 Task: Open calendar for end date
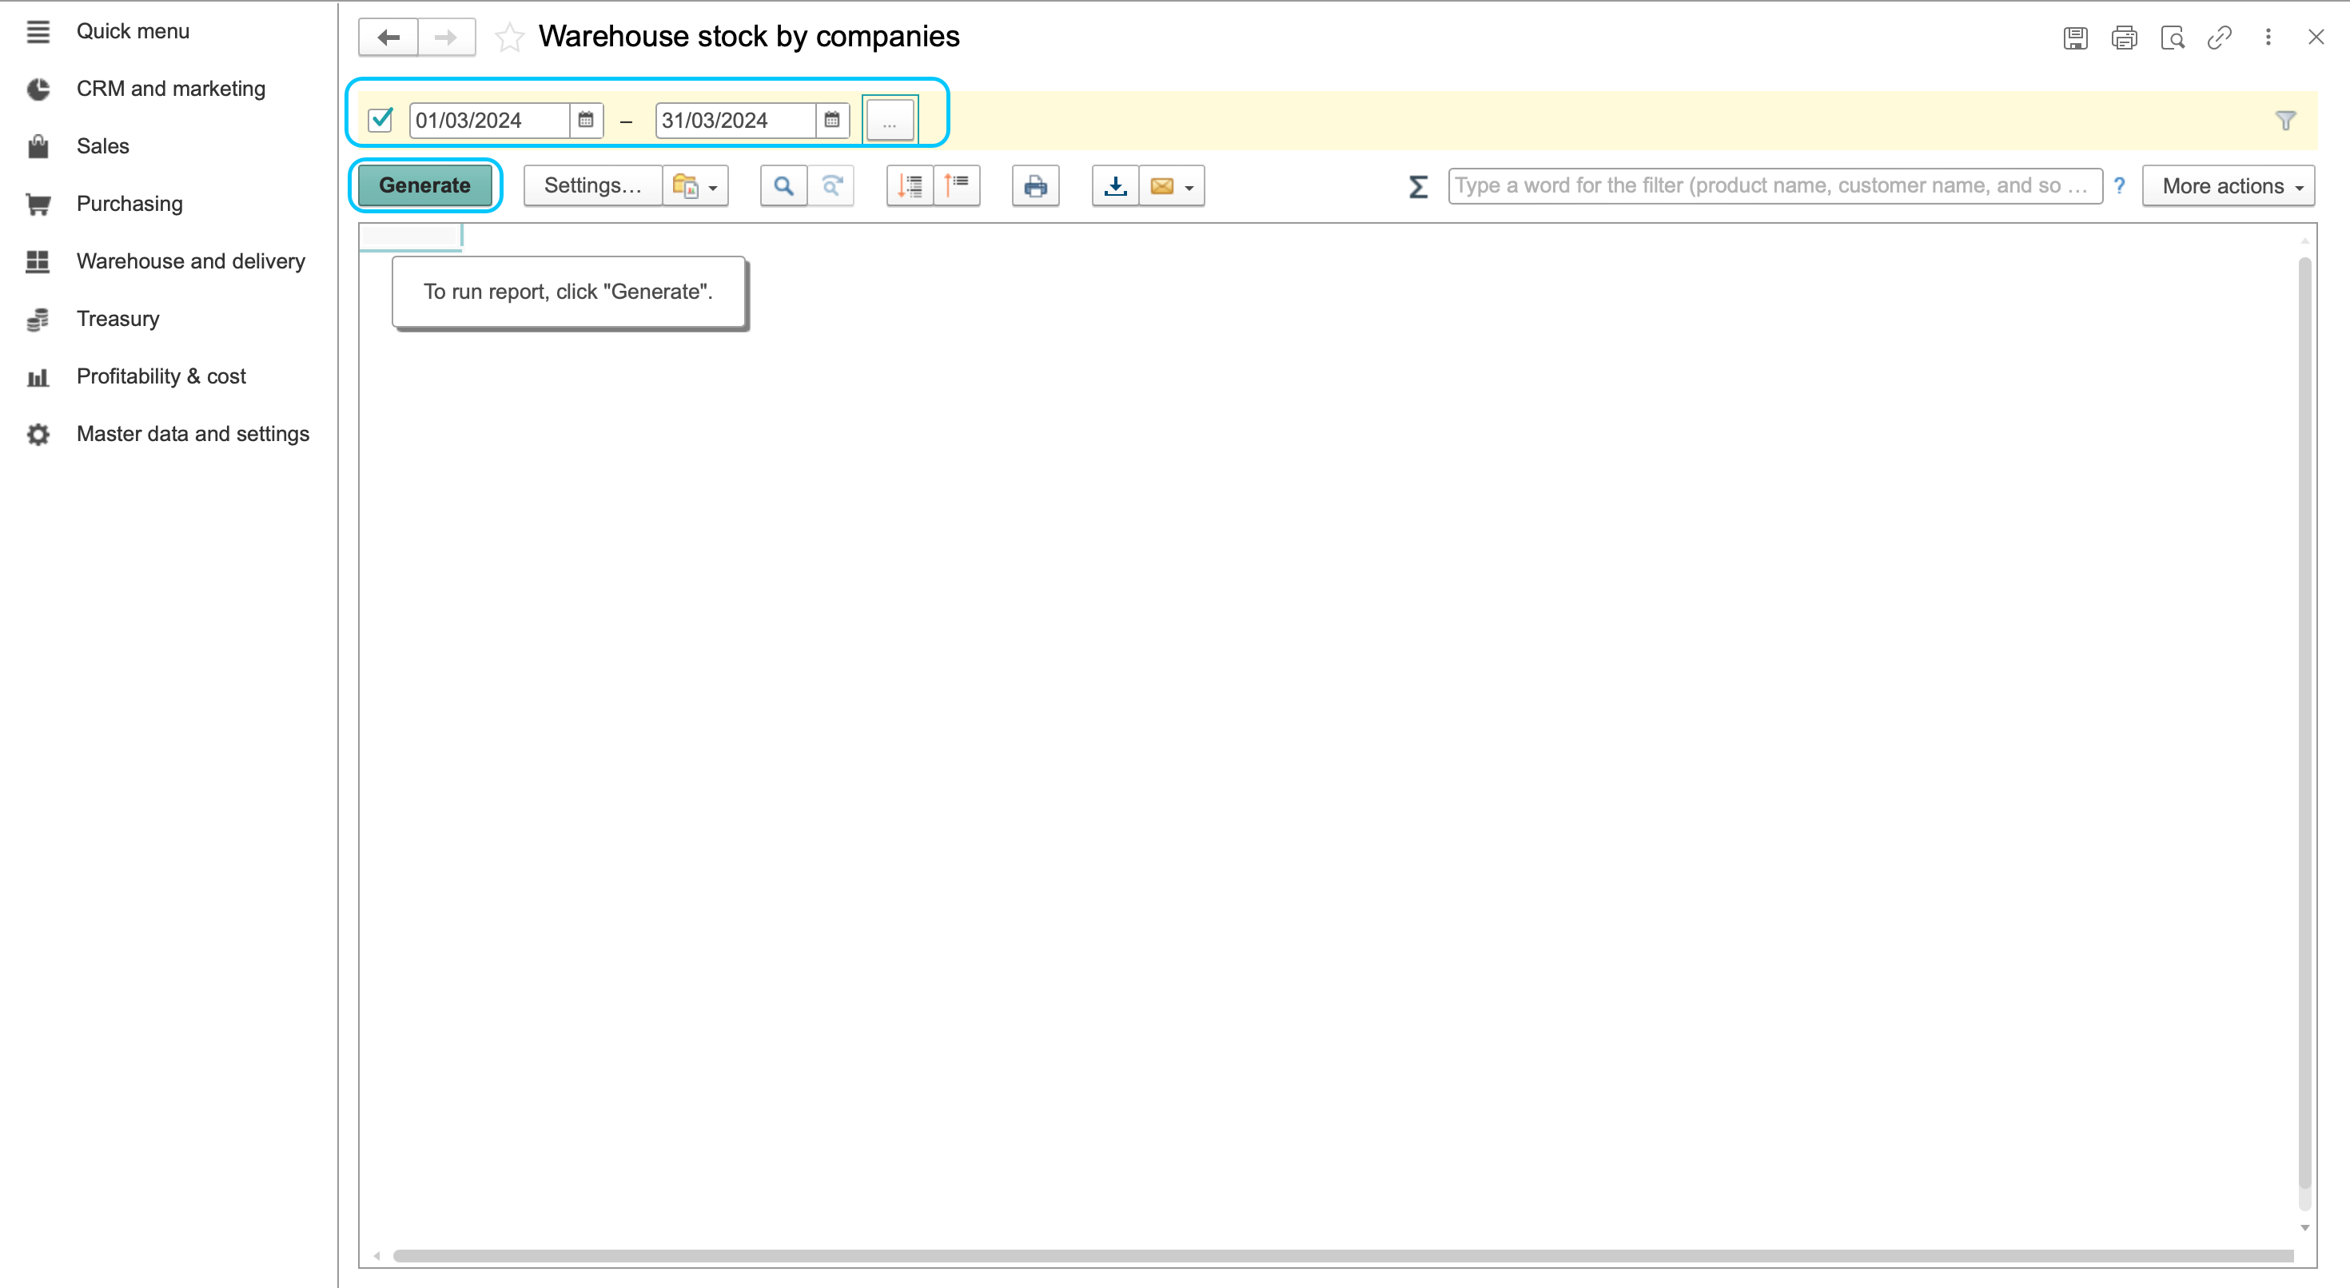click(832, 120)
